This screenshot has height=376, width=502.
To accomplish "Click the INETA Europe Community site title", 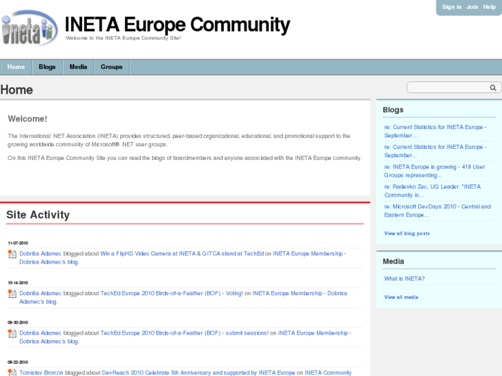I will [177, 25].
